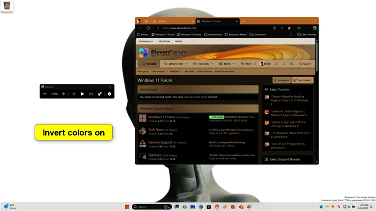The width and height of the screenshot is (376, 211).
Task: Open What's new navigation item
Action: (173, 64)
